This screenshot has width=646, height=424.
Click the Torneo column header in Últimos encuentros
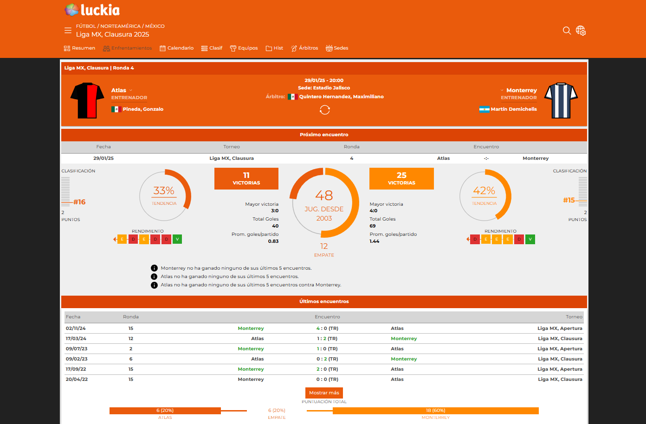[x=574, y=317]
